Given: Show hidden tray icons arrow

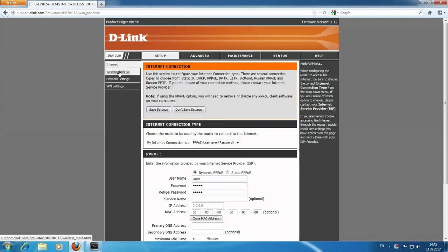Looking at the screenshot, I should point(390,246).
